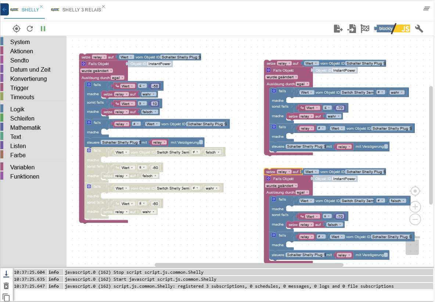Image resolution: width=435 pixels, height=302 pixels.
Task: Open the egal dropdown in bottom-right block
Action: (302, 193)
